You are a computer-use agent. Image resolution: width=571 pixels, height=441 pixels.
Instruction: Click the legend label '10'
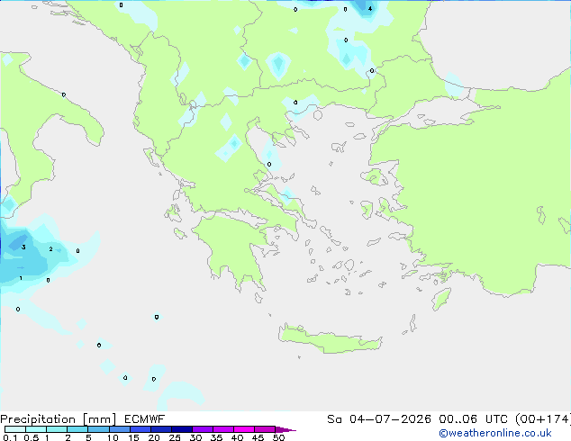113,437
